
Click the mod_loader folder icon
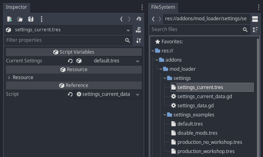click(x=166, y=69)
